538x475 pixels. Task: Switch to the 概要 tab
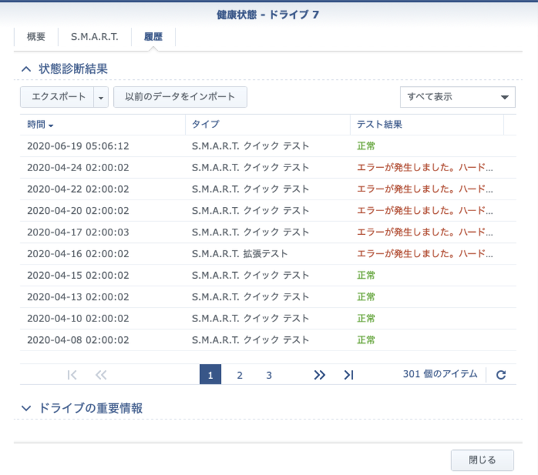36,37
